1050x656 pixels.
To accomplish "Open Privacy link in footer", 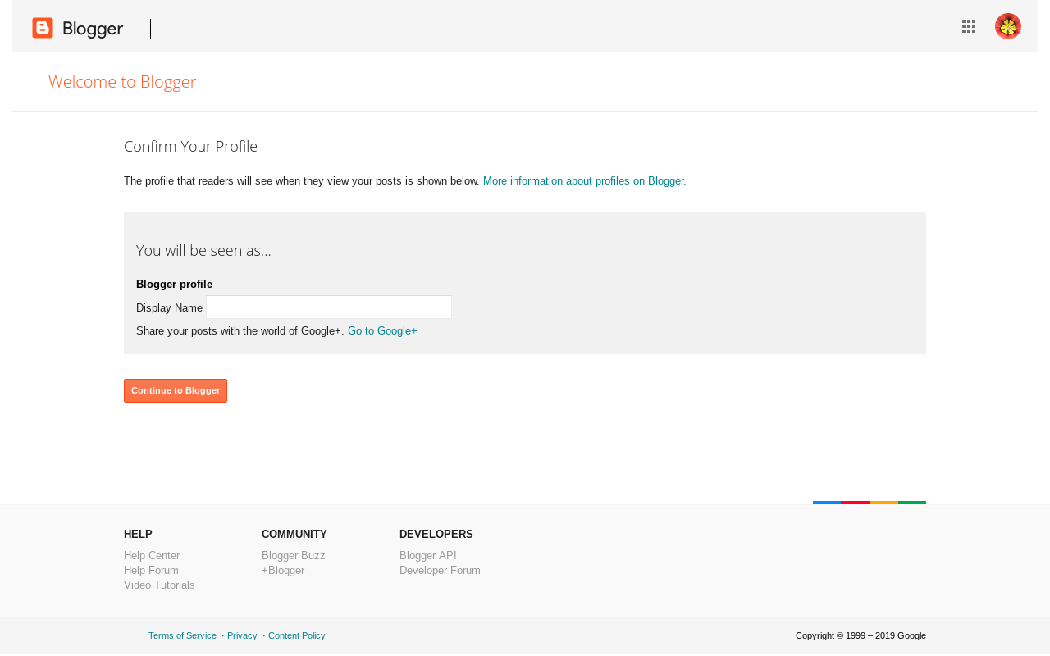I will (242, 635).
